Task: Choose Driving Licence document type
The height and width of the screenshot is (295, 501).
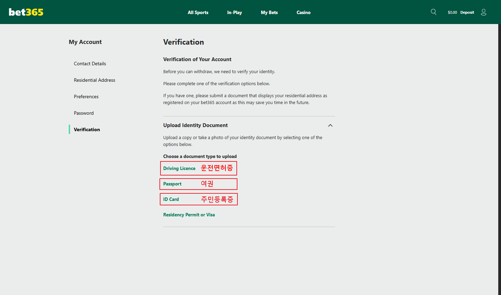Action: click(179, 168)
